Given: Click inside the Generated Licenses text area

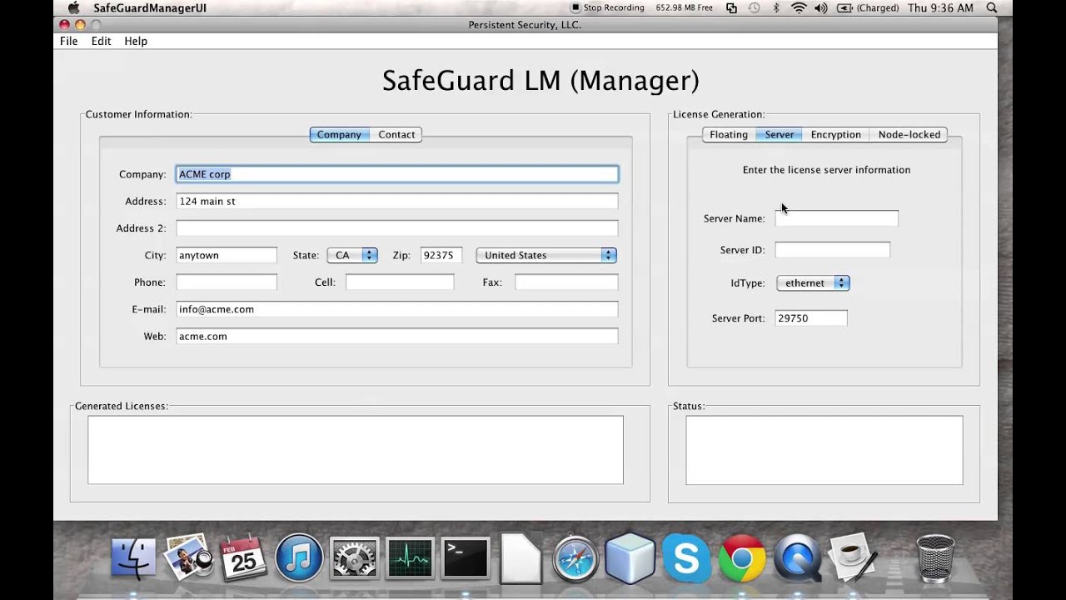Looking at the screenshot, I should click(356, 450).
